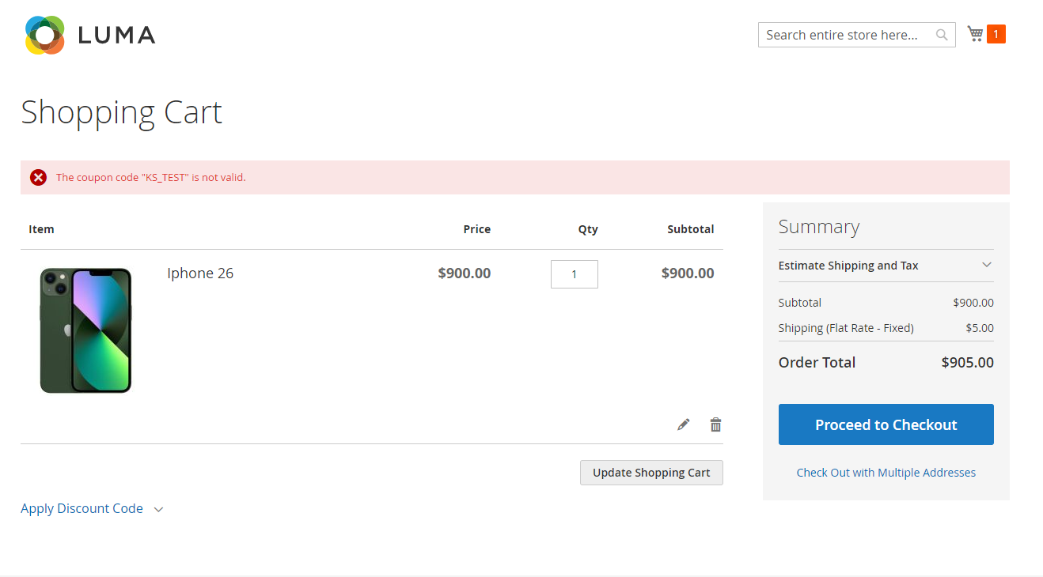This screenshot has width=1043, height=577.
Task: Edit item using the pencil icon
Action: pyautogui.click(x=684, y=425)
